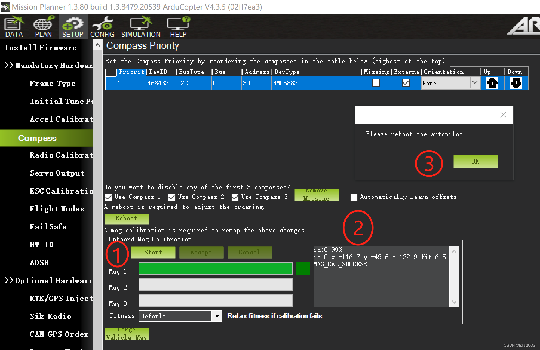This screenshot has width=540, height=350.
Task: Open Install Firmware page
Action: [x=41, y=47]
